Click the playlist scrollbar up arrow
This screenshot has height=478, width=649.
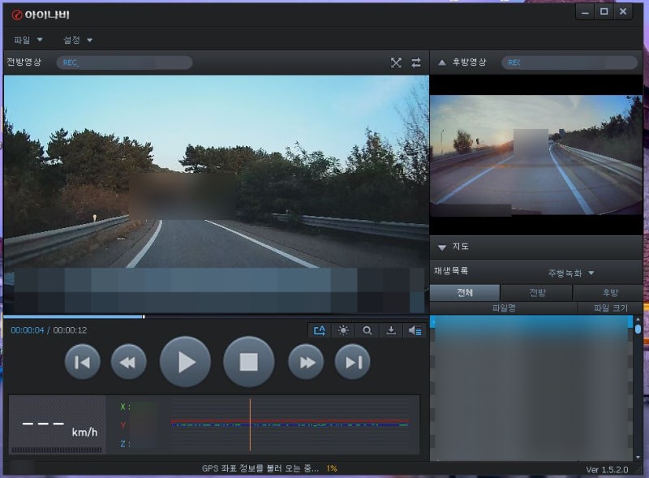coord(638,320)
